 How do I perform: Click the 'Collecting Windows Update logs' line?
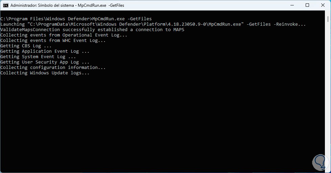tap(45, 73)
